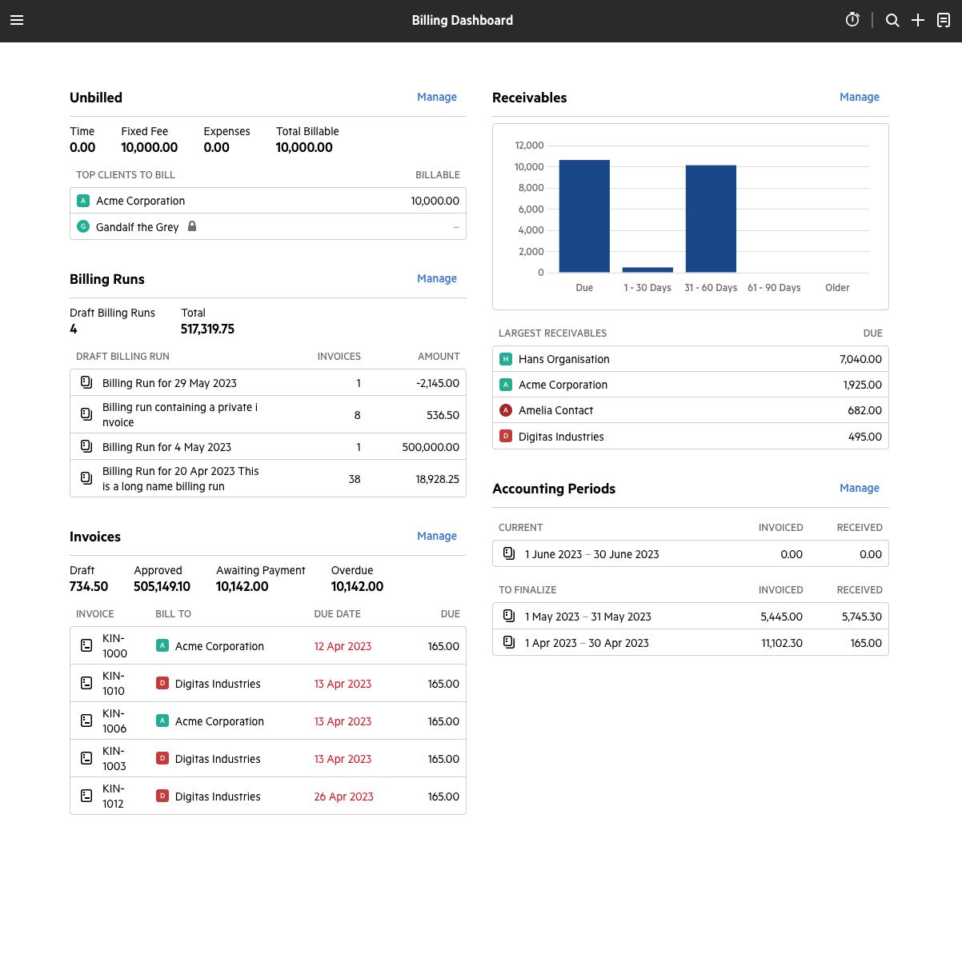
Task: Open the Manage link for Billing Runs
Action: 437,278
